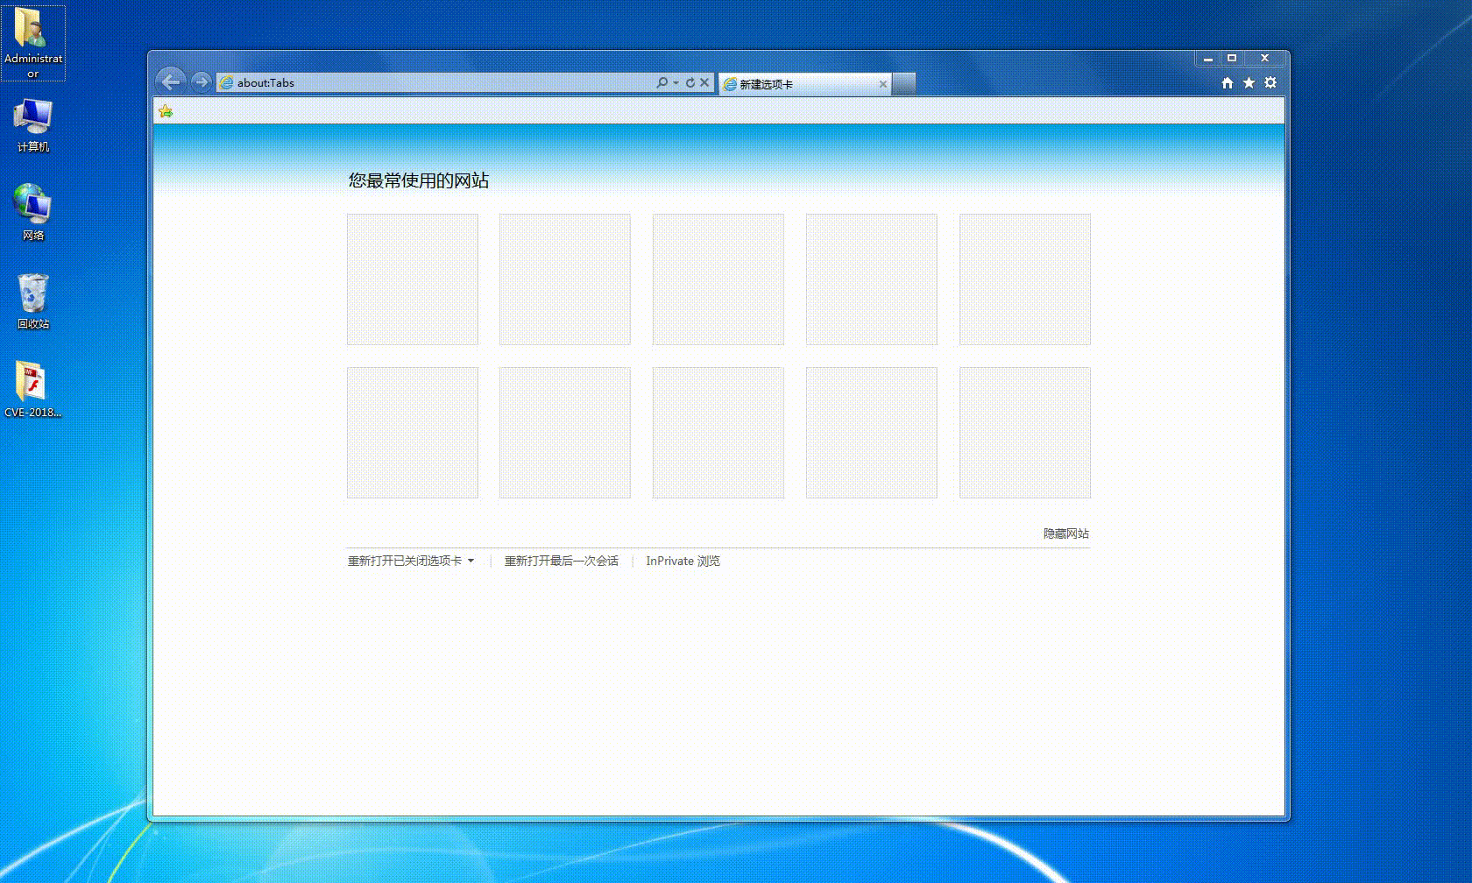
Task: Click 重新打开最后一次会话 link
Action: click(x=562, y=561)
